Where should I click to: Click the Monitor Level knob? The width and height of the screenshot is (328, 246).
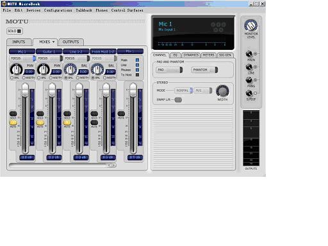250,26
